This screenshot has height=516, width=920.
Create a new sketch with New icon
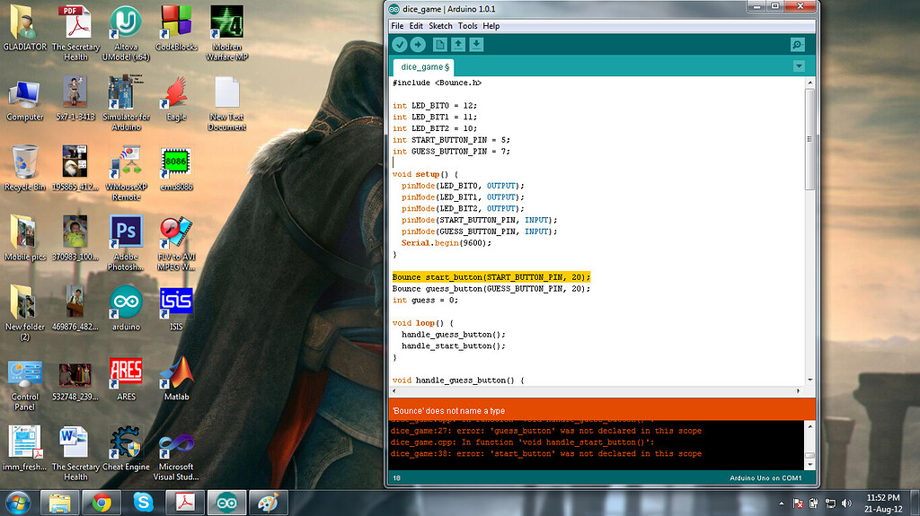click(x=440, y=45)
